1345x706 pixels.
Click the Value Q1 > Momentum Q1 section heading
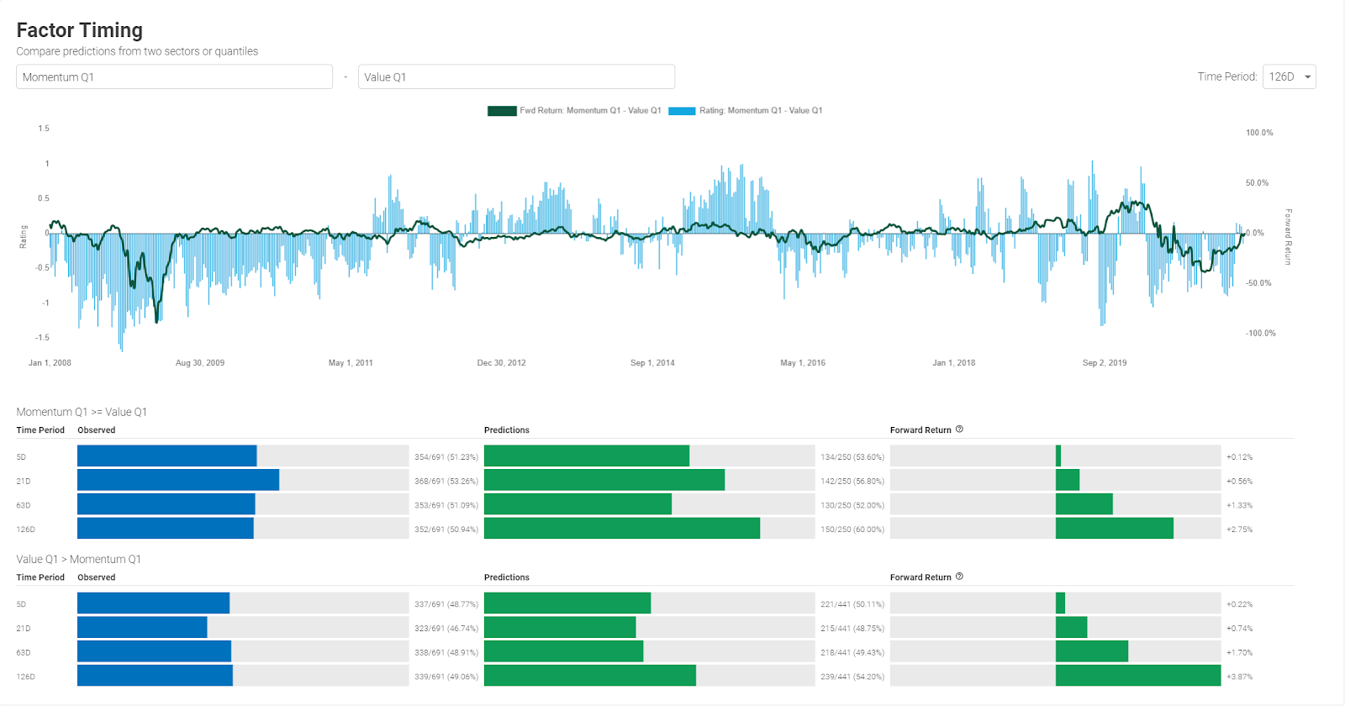coord(79,559)
